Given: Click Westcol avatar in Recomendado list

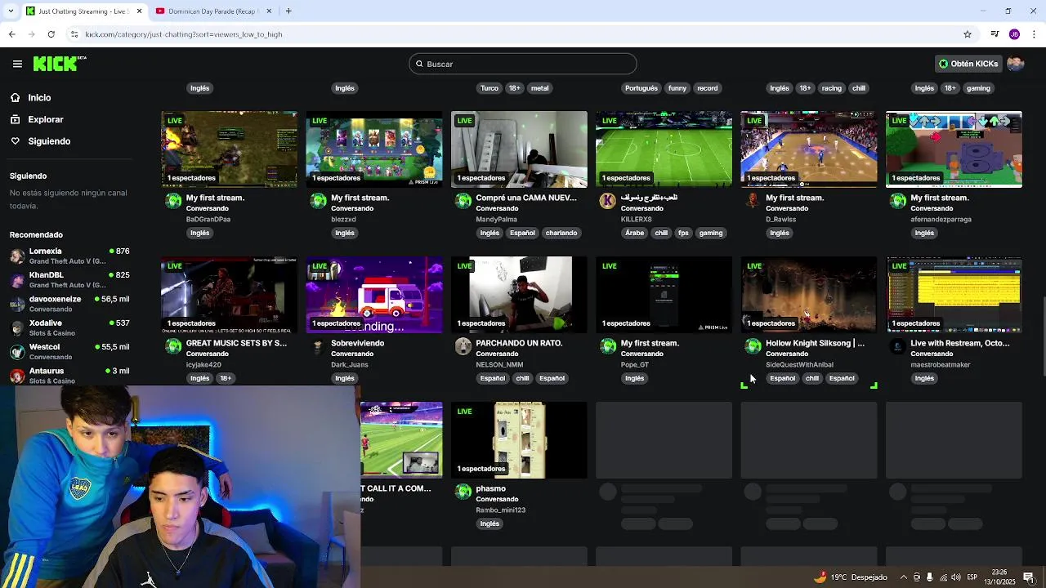Looking at the screenshot, I should pyautogui.click(x=17, y=352).
